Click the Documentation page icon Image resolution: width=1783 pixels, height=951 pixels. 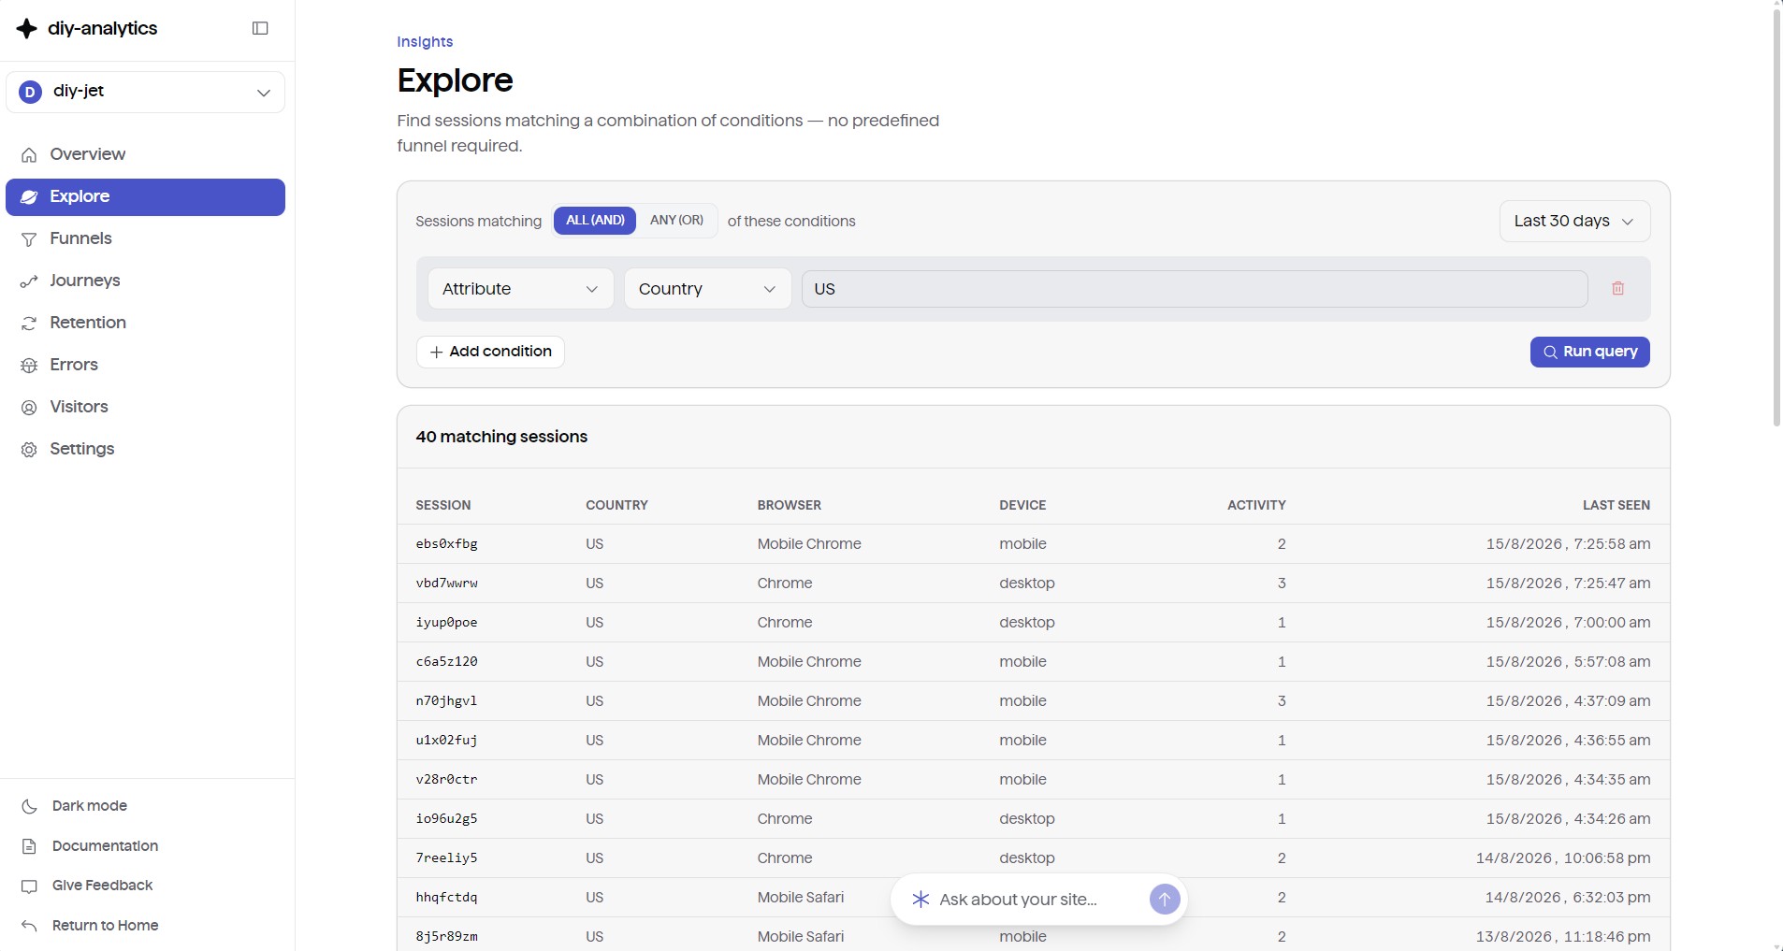(x=29, y=846)
